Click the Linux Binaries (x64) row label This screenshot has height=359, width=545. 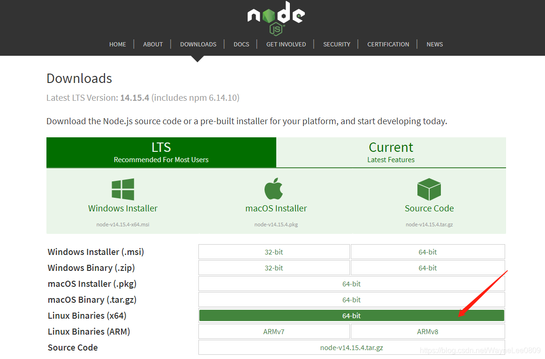point(87,316)
